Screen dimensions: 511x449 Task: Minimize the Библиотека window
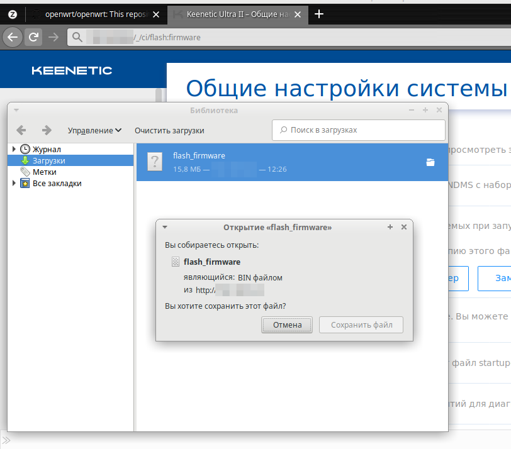tap(412, 110)
